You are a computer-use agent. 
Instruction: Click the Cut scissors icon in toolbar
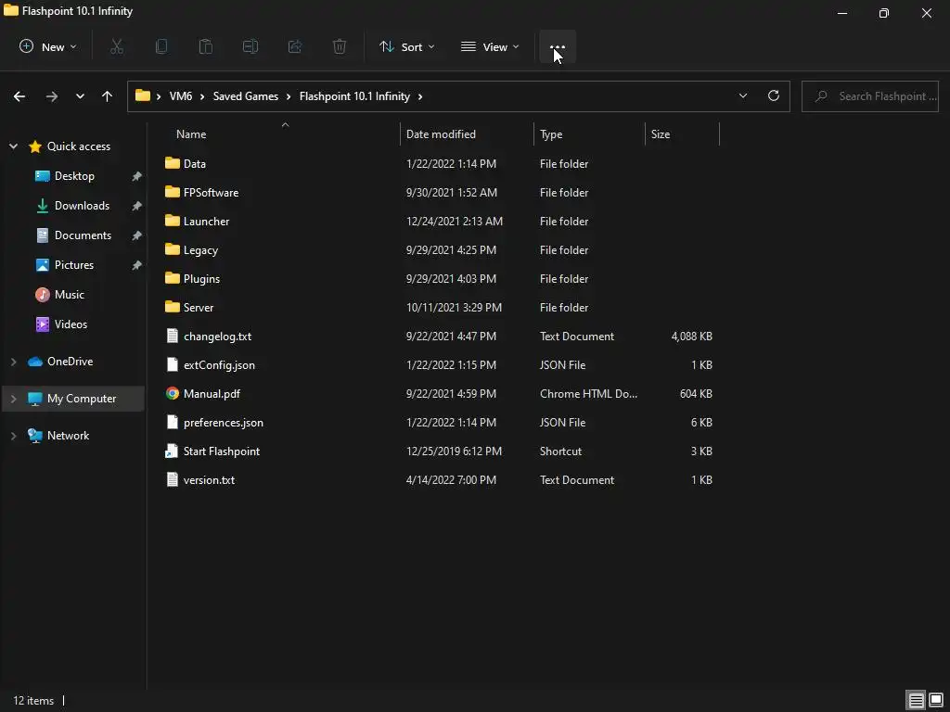pyautogui.click(x=117, y=46)
